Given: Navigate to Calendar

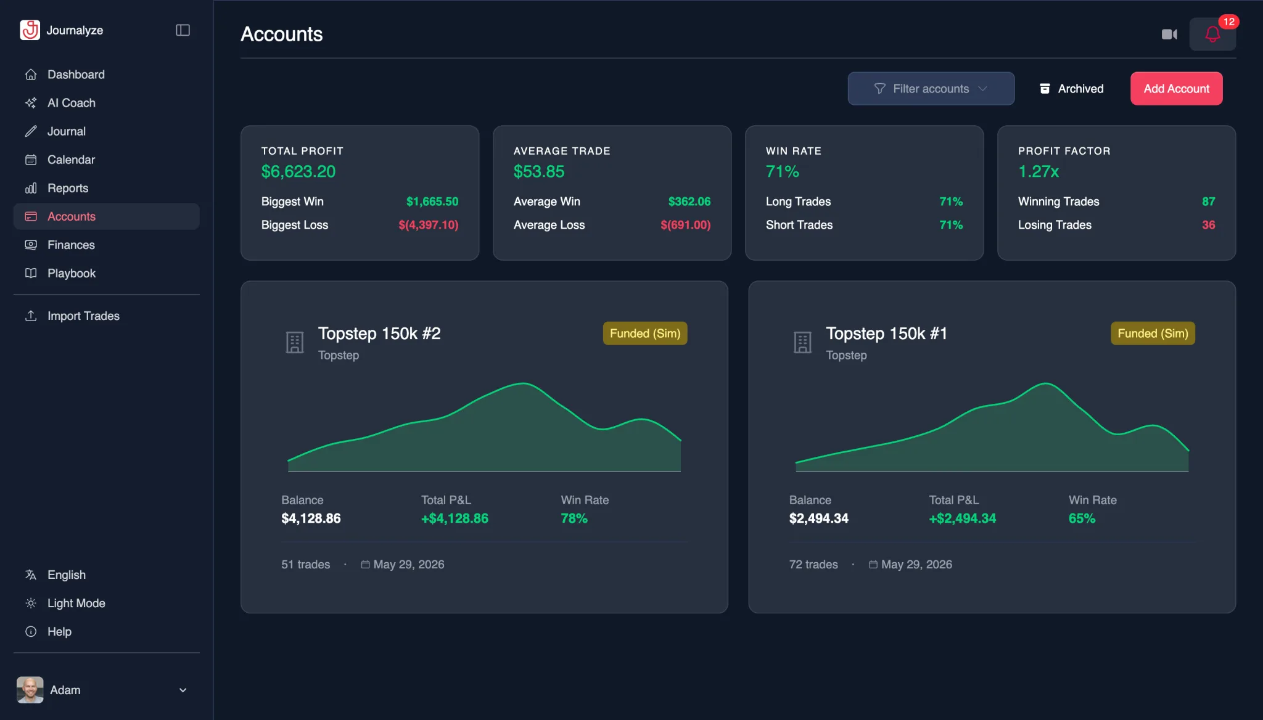Looking at the screenshot, I should click(106, 160).
